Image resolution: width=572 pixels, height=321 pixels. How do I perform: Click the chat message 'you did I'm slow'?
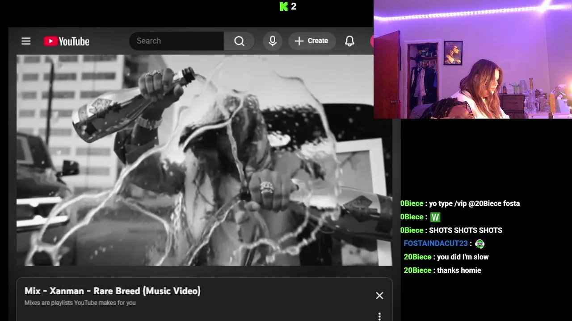pos(463,257)
